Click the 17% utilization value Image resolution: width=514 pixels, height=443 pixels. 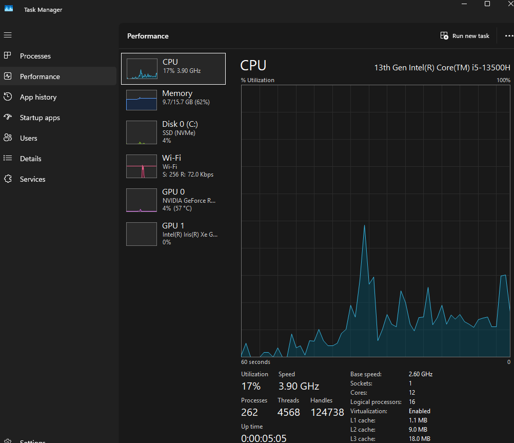251,386
